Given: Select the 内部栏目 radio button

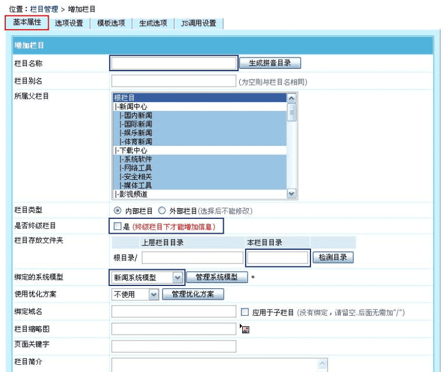Looking at the screenshot, I should [117, 211].
